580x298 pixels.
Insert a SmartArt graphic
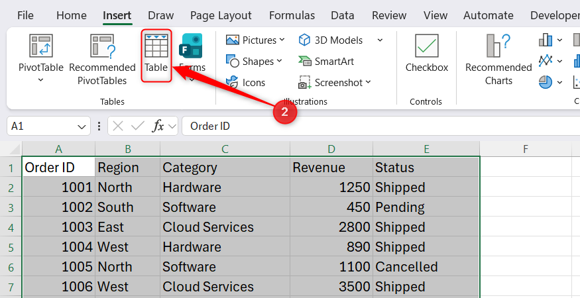pos(326,62)
